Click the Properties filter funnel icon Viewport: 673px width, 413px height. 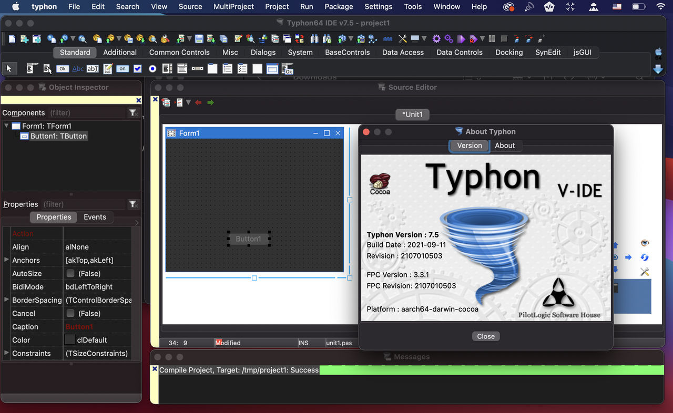(133, 204)
